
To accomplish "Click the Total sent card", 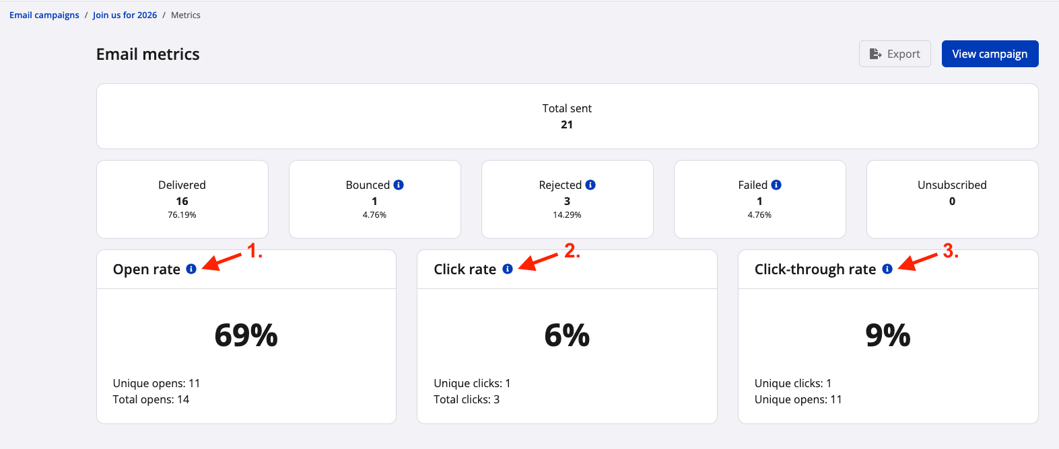I will point(567,116).
